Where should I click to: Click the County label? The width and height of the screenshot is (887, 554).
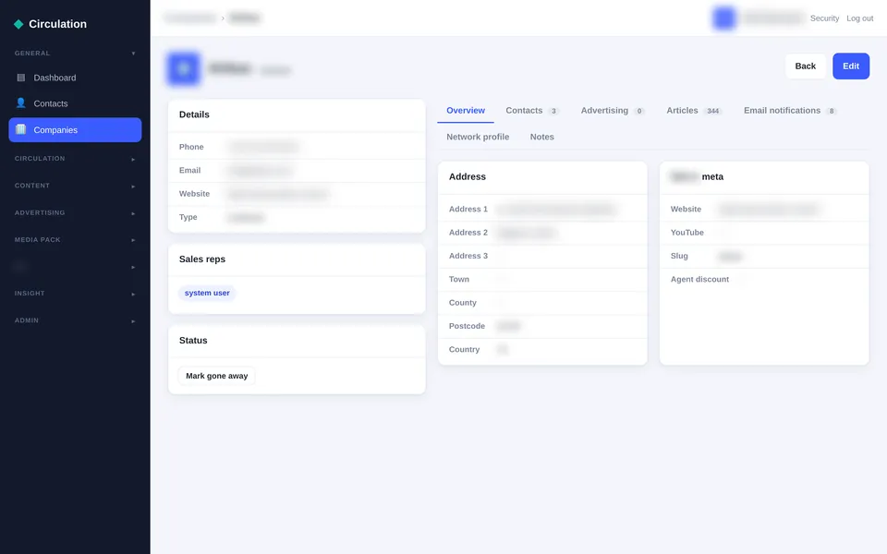(x=462, y=303)
